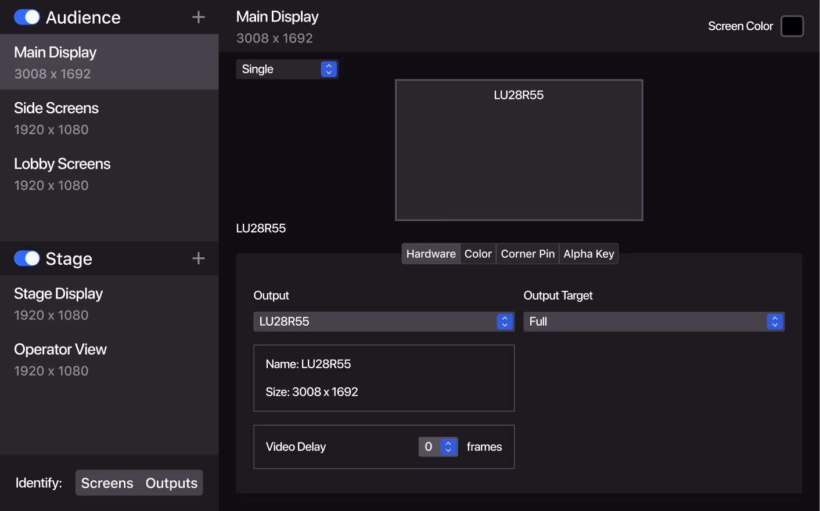Click the Video Delay frames stepper

[448, 447]
